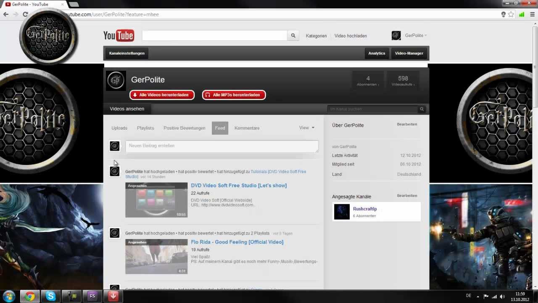
Task: Open the GerPolite account dropdown
Action: [416, 35]
